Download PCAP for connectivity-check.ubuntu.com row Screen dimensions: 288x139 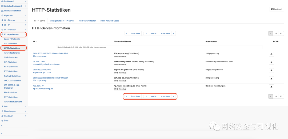coord(271,63)
